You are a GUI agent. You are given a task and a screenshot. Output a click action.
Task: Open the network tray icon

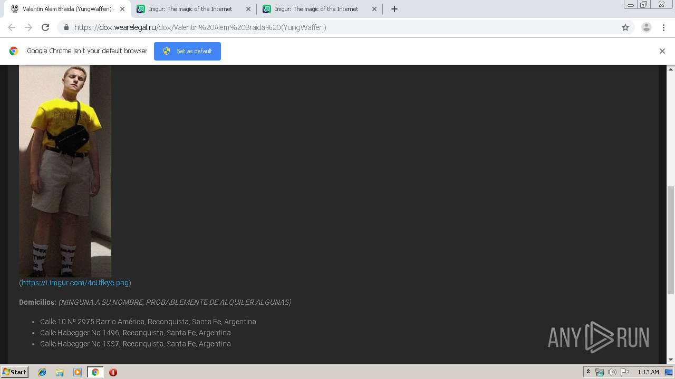coord(600,372)
